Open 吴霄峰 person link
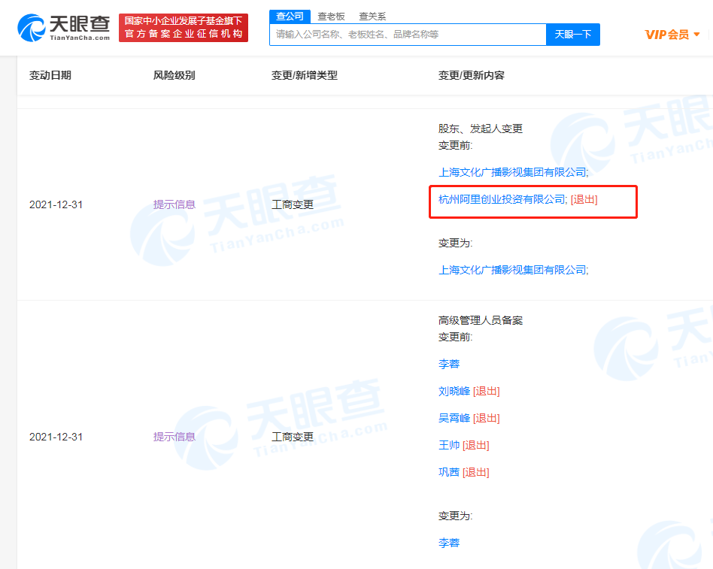713x569 pixels. coord(454,418)
